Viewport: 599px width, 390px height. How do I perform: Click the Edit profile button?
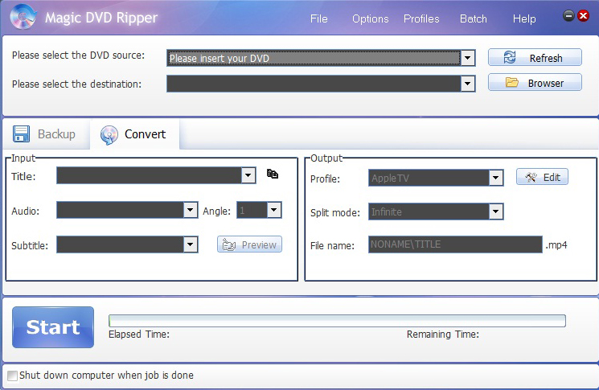[542, 177]
